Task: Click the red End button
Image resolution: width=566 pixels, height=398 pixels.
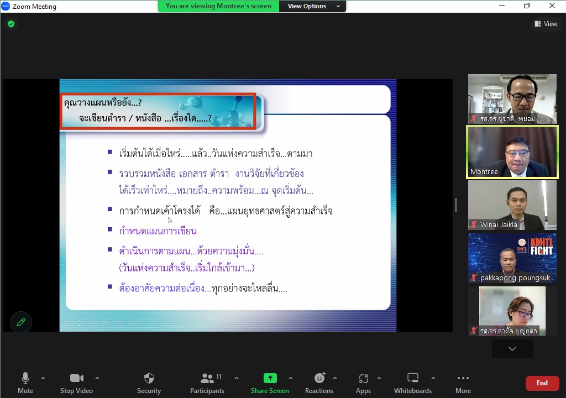Action: (x=542, y=383)
